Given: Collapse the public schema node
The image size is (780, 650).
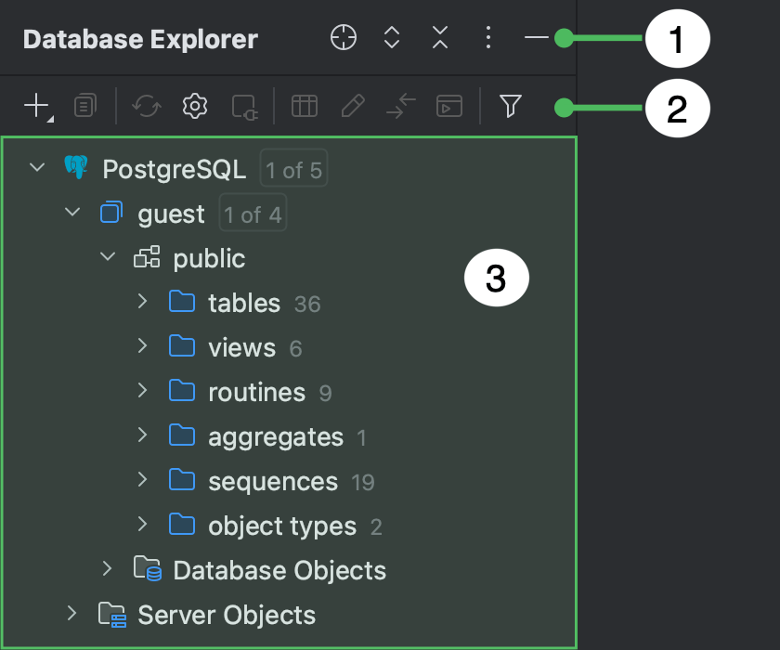Looking at the screenshot, I should coord(107,257).
